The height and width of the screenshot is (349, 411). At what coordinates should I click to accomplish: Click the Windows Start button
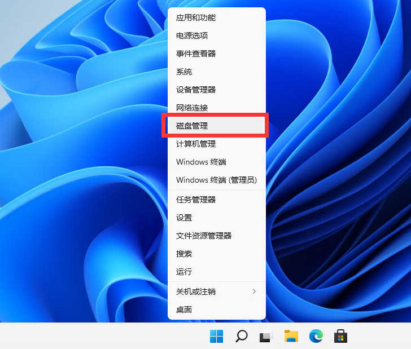[216, 337]
